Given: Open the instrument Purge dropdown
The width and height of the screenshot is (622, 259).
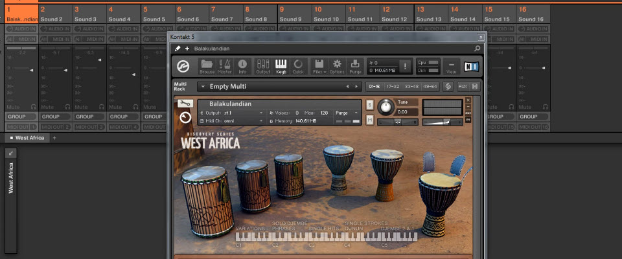Looking at the screenshot, I should [x=347, y=113].
